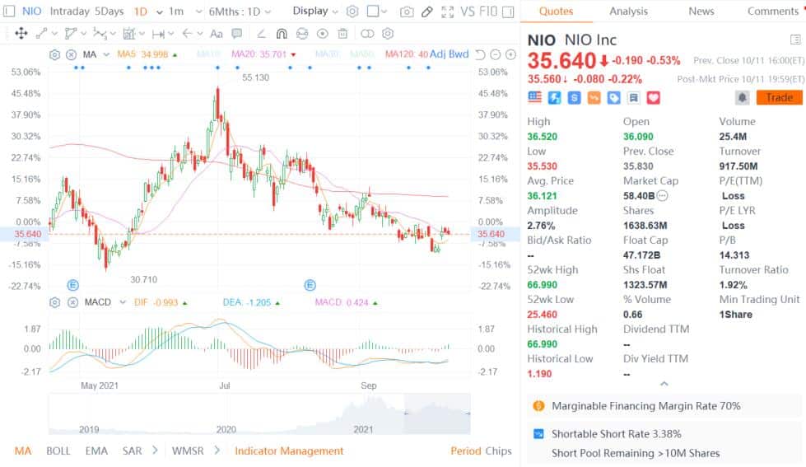Screen dimensions: 806x467
Task: Open the 1D period dropdown arrow
Action: coord(160,12)
